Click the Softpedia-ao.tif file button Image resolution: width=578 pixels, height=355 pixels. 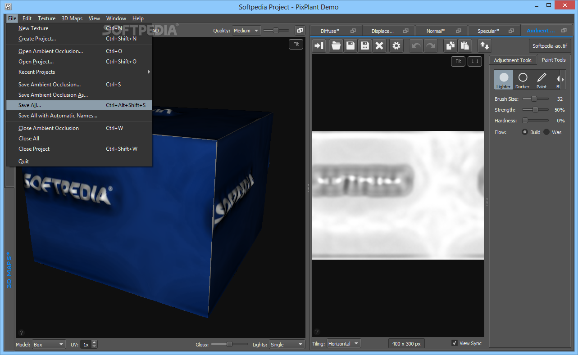[x=550, y=46]
